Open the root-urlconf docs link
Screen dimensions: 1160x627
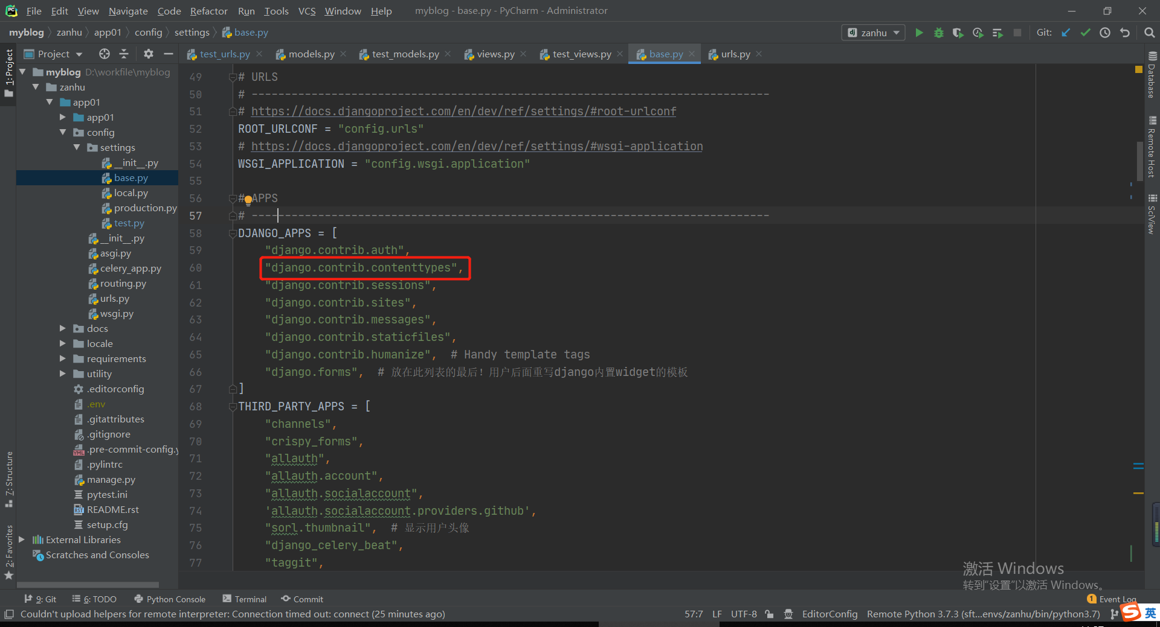(x=463, y=112)
